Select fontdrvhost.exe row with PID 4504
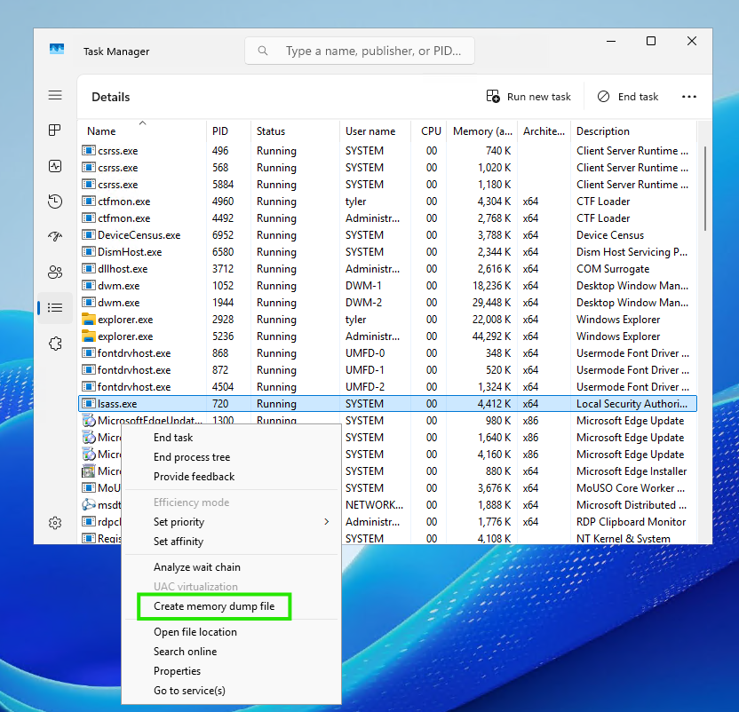 (x=387, y=387)
